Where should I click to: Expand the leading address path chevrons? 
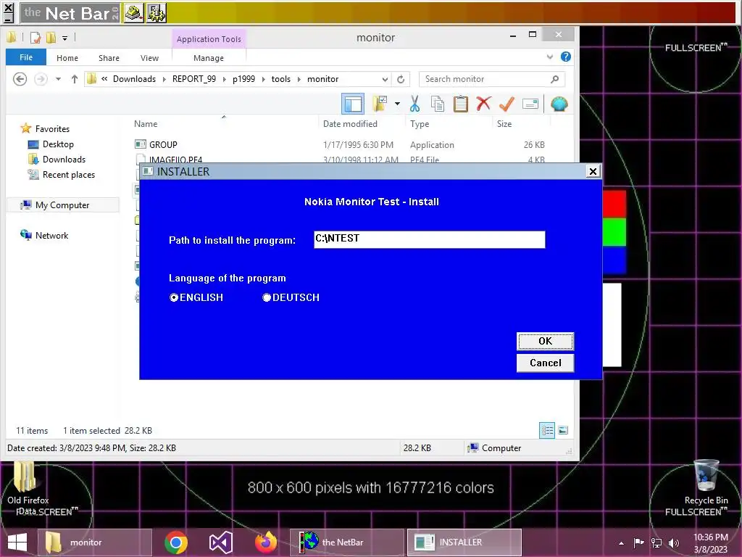coord(104,79)
